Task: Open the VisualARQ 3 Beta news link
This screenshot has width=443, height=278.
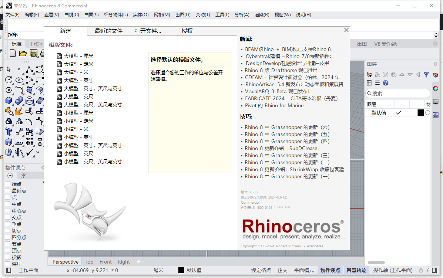Action: [277, 91]
